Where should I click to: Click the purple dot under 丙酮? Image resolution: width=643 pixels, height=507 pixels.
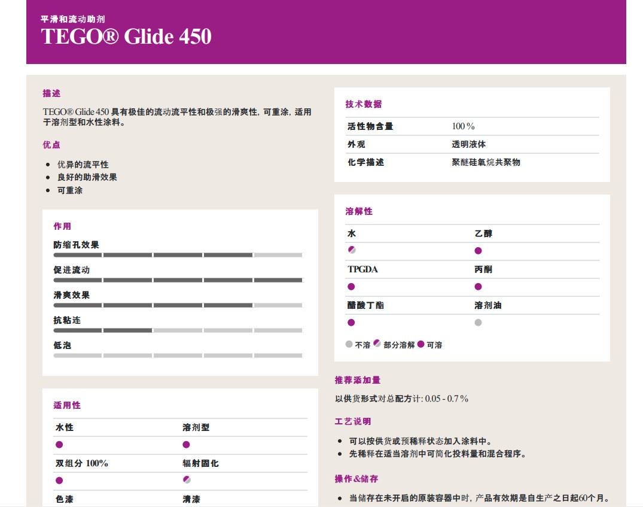(478, 287)
